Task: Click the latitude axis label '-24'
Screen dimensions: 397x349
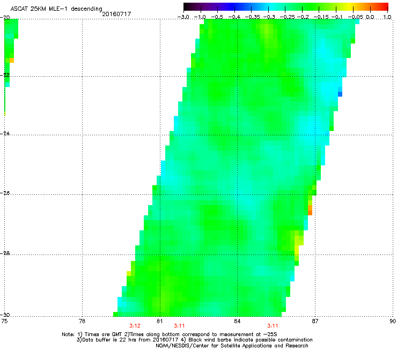Action: (6, 133)
